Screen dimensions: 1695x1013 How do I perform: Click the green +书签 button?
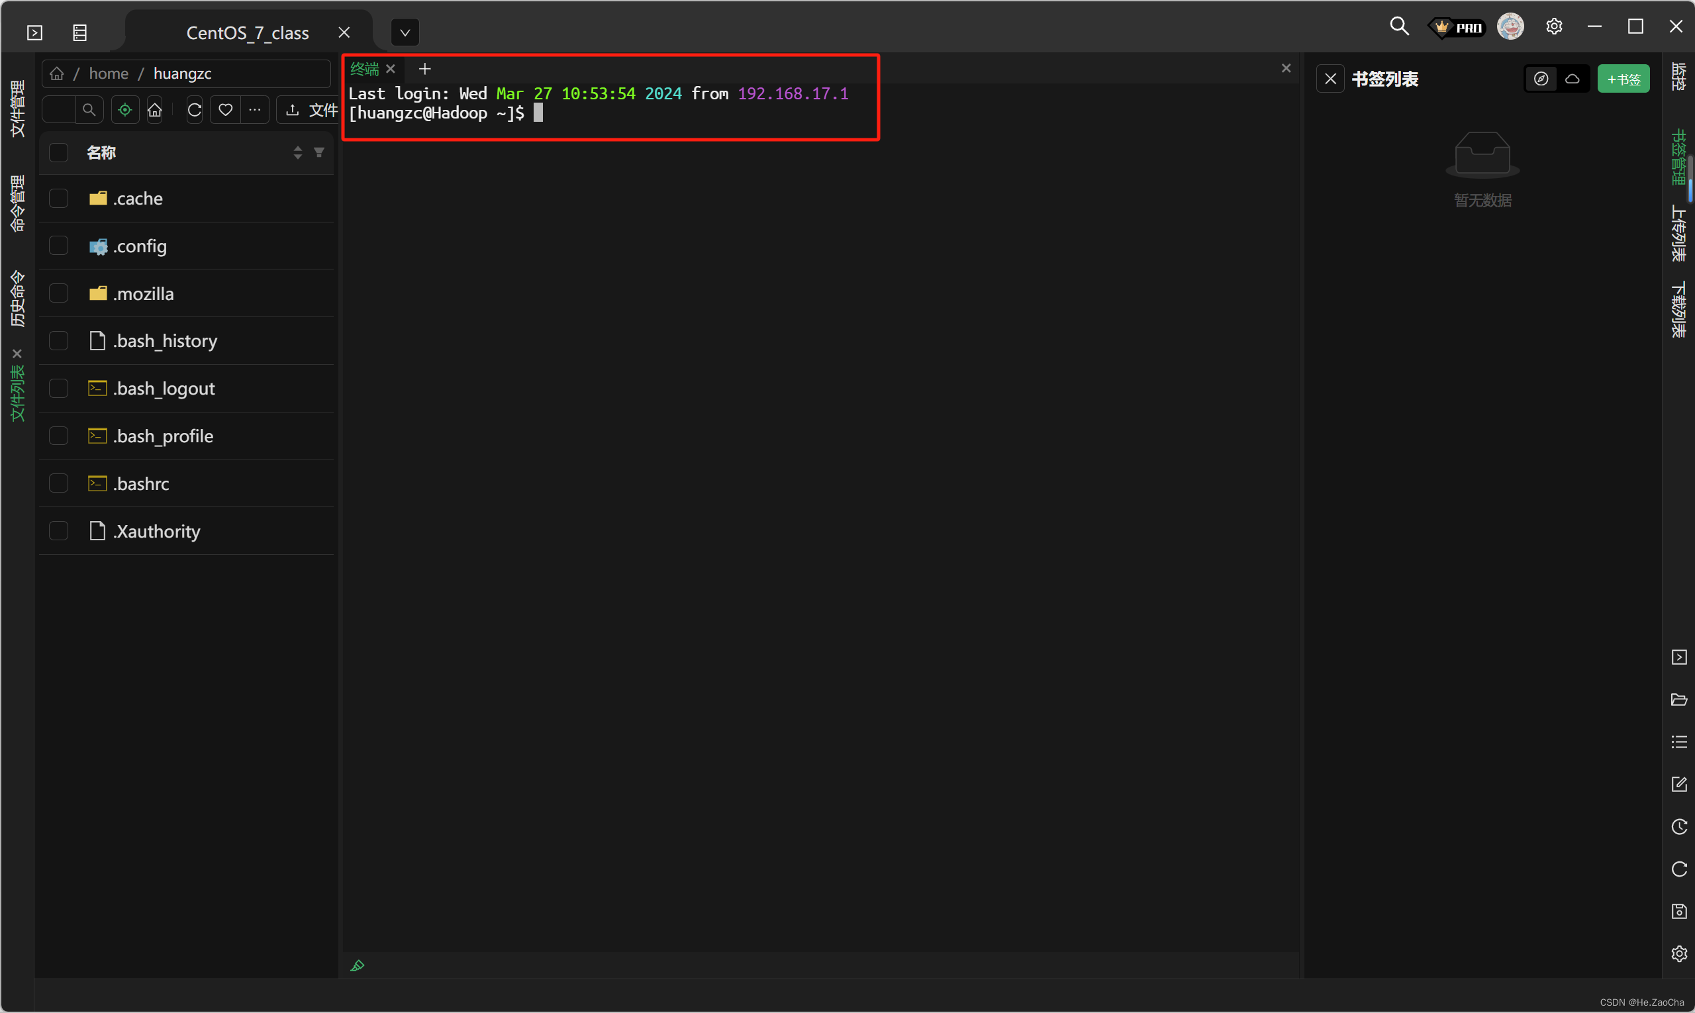(x=1623, y=79)
